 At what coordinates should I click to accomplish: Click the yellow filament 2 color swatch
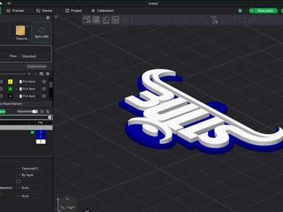point(10,81)
